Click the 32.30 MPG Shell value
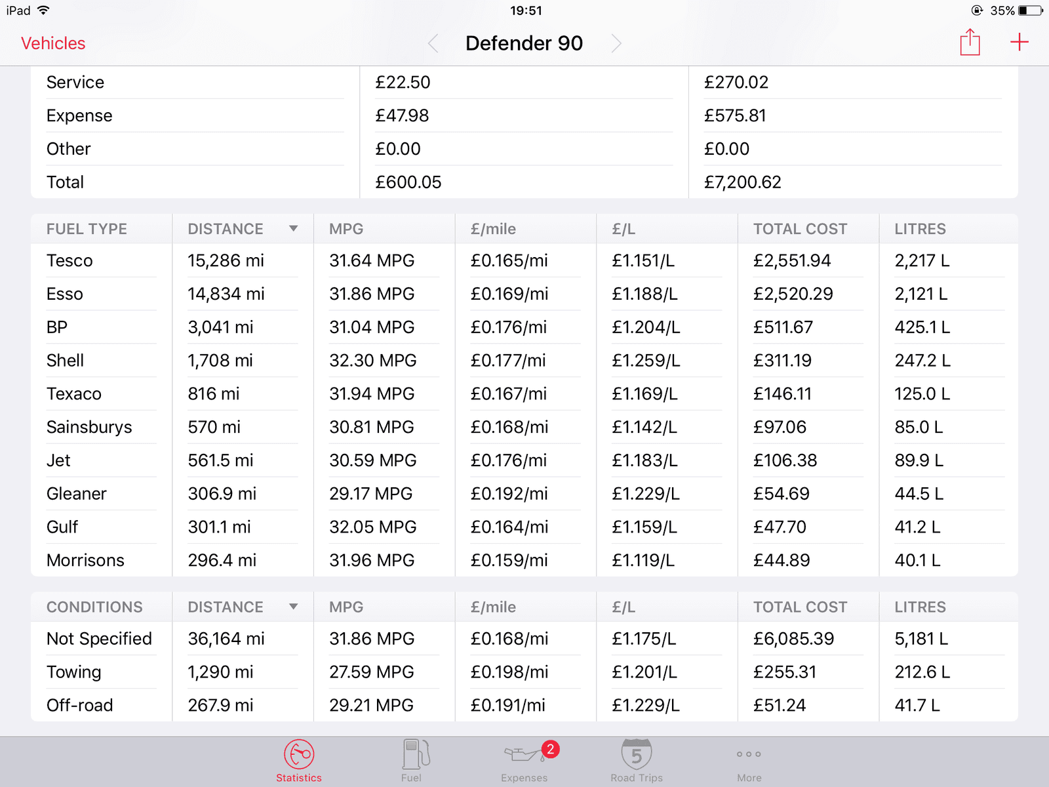The height and width of the screenshot is (787, 1049). point(373,361)
